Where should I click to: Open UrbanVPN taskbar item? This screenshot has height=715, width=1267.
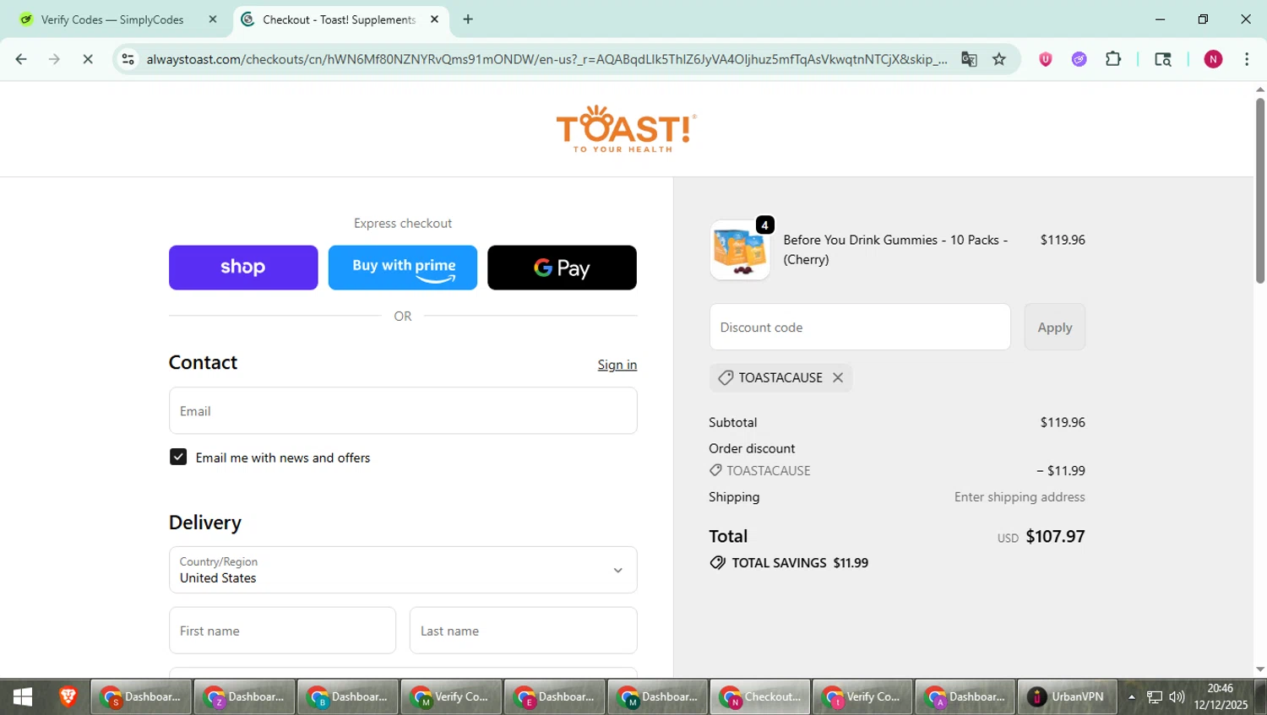click(1067, 696)
